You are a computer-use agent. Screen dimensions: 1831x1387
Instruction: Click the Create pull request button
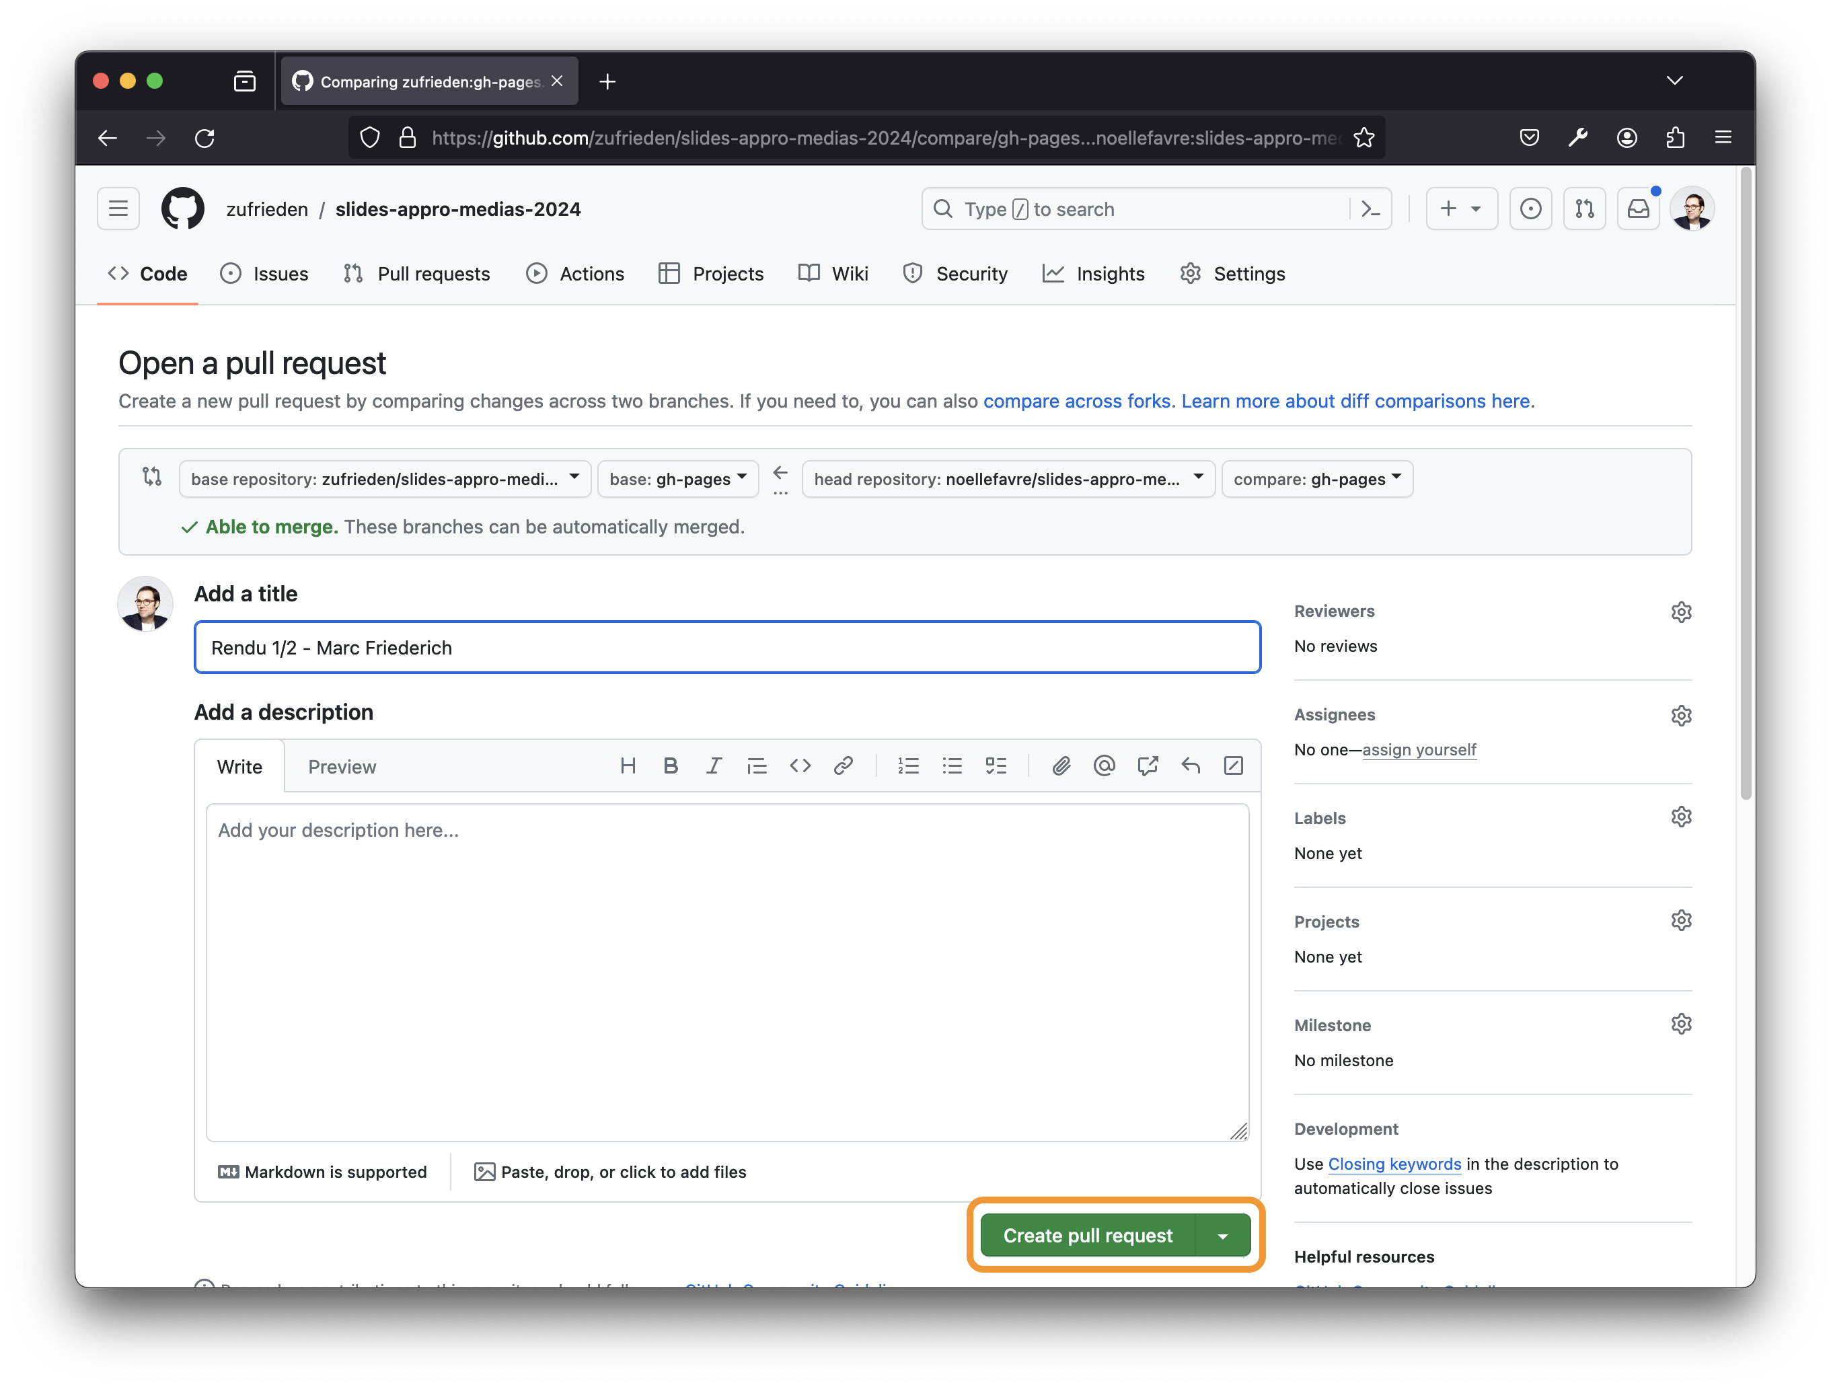(1088, 1236)
